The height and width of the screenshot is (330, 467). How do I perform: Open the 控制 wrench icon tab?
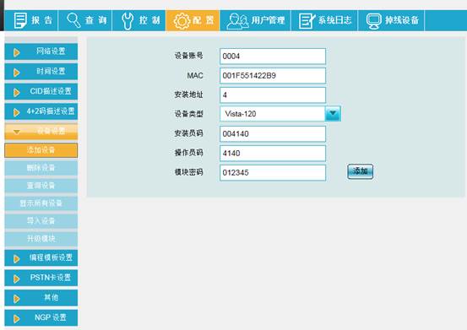[x=139, y=20]
